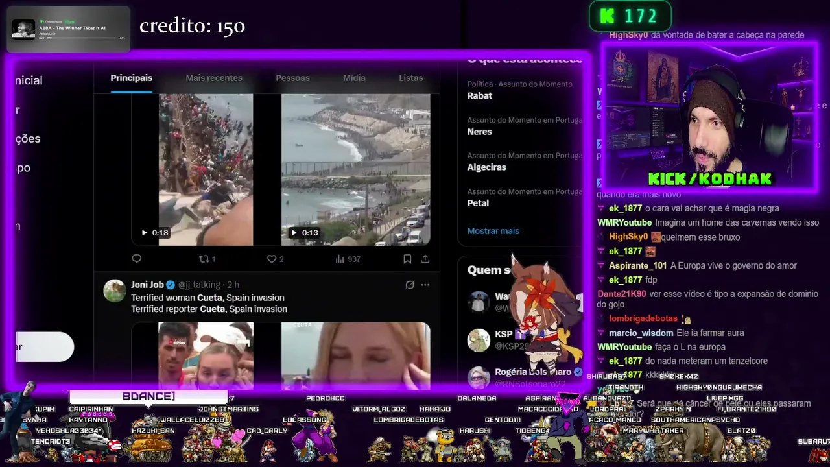
Task: Open the Neres trending topic
Action: (x=480, y=132)
